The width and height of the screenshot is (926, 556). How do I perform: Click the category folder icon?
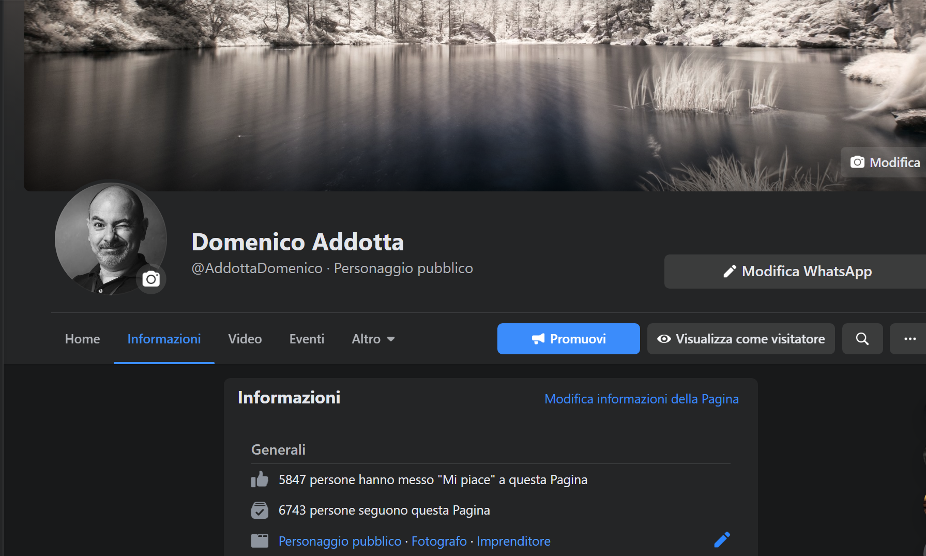click(x=260, y=541)
